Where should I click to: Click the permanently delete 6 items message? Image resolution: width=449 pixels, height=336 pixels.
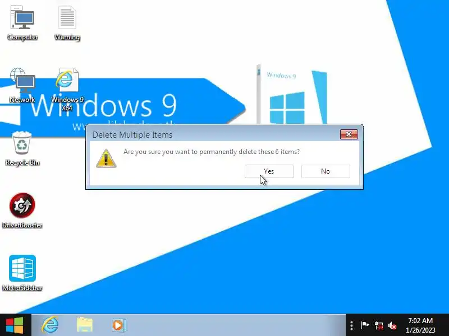pos(212,152)
